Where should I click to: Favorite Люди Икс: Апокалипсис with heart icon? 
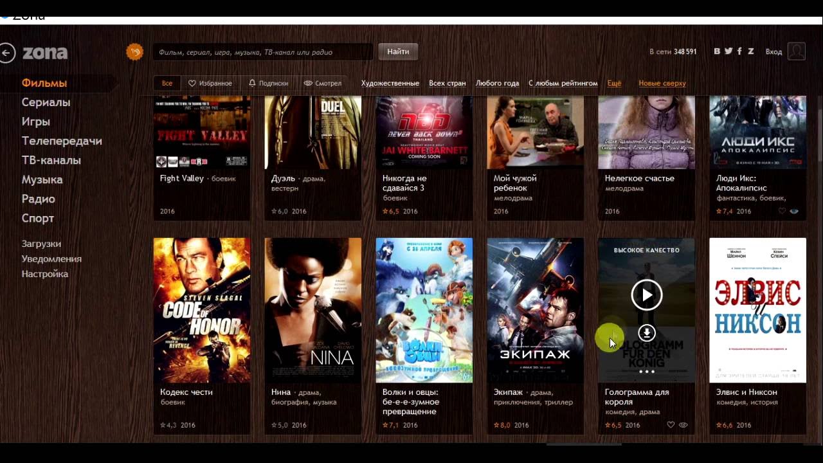coord(782,211)
